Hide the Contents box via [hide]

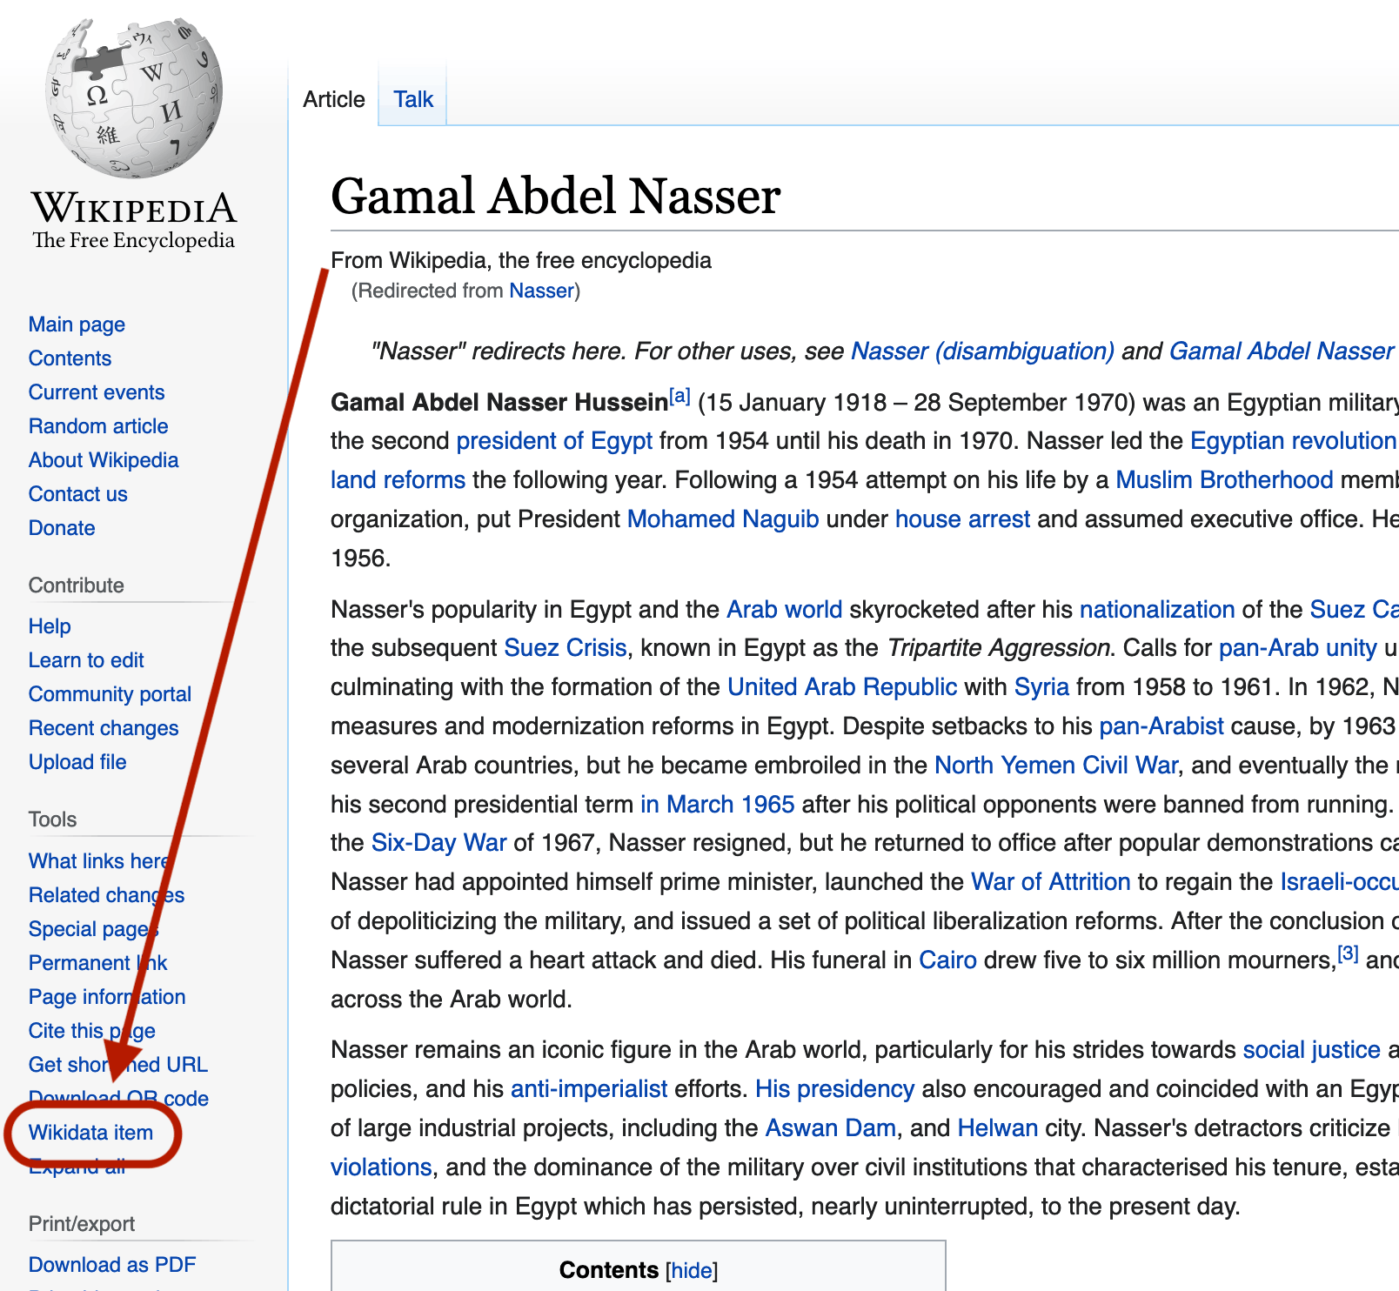click(692, 1271)
